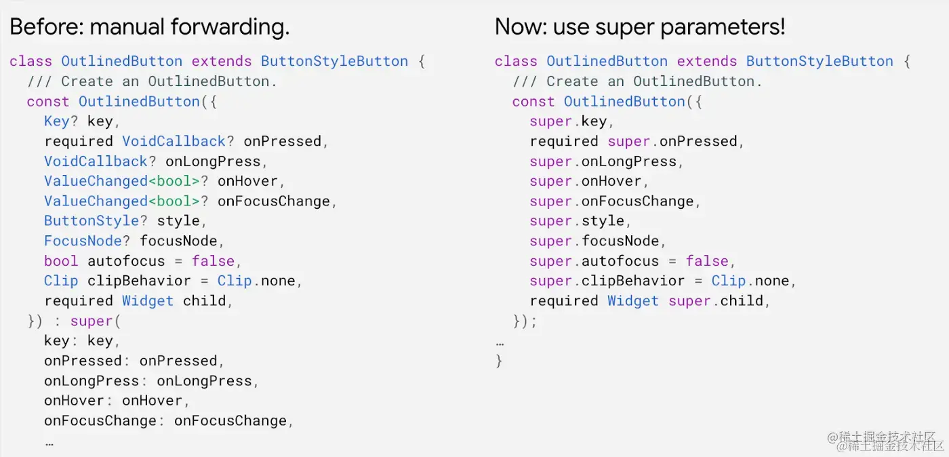Click 'onFocusChange: onFocusChange,' forwarding line
Image resolution: width=949 pixels, height=457 pixels.
pyautogui.click(x=169, y=420)
